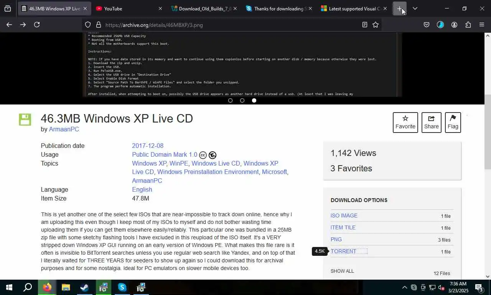Open the Windows Start menu

click(9, 287)
